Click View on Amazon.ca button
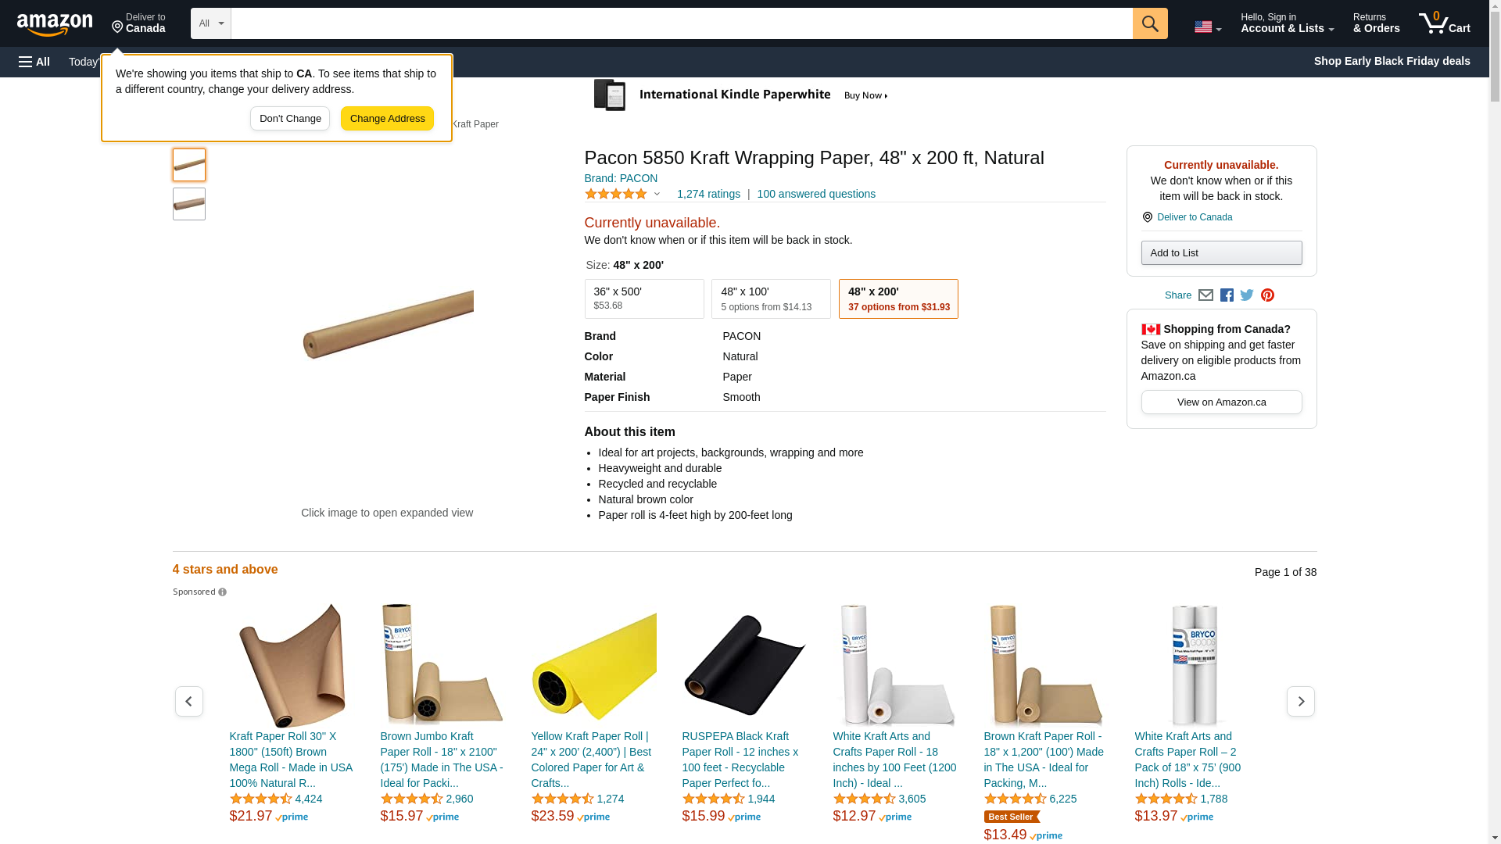Screen dimensions: 1501x844 click(x=1221, y=402)
